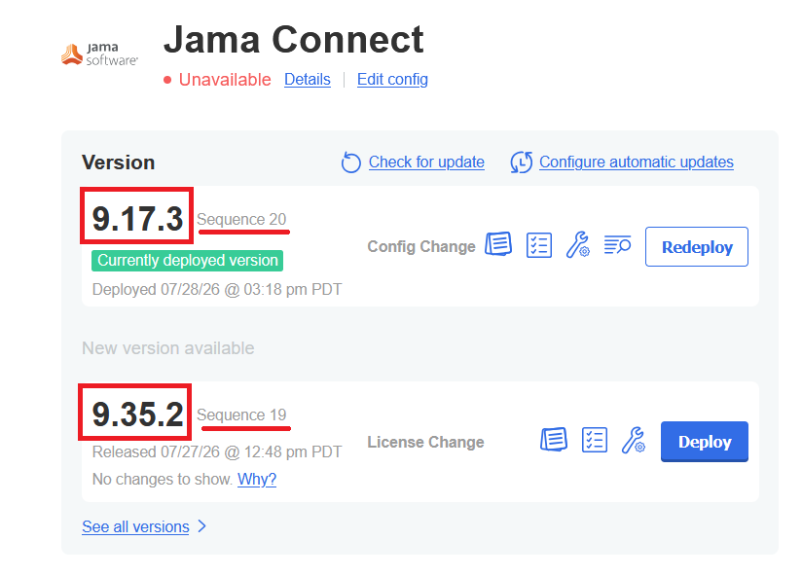Open the Edit config link
Viewport: 802px width, 577px height.
pyautogui.click(x=392, y=79)
